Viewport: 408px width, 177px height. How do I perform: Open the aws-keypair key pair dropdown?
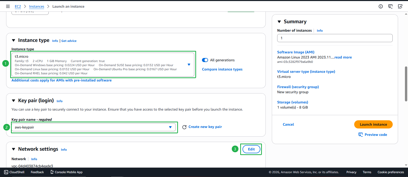[94, 127]
